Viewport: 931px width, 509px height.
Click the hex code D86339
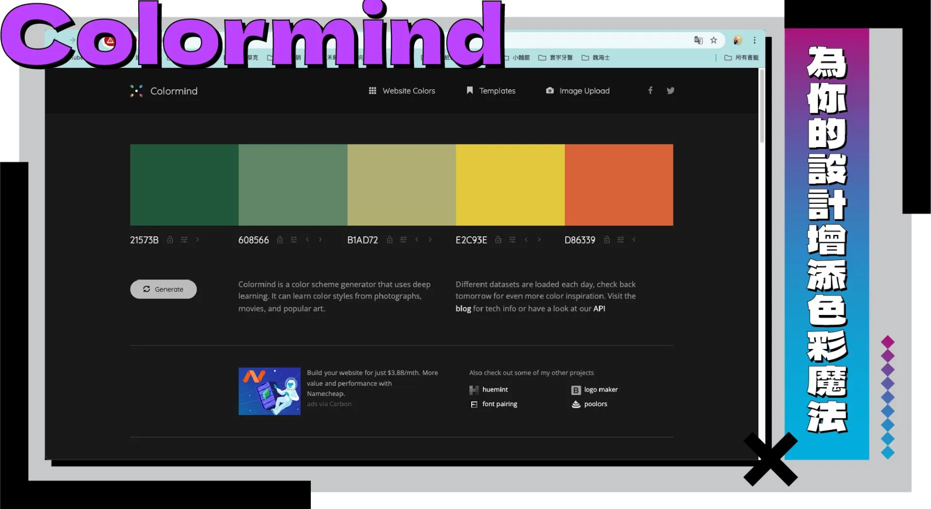point(580,240)
